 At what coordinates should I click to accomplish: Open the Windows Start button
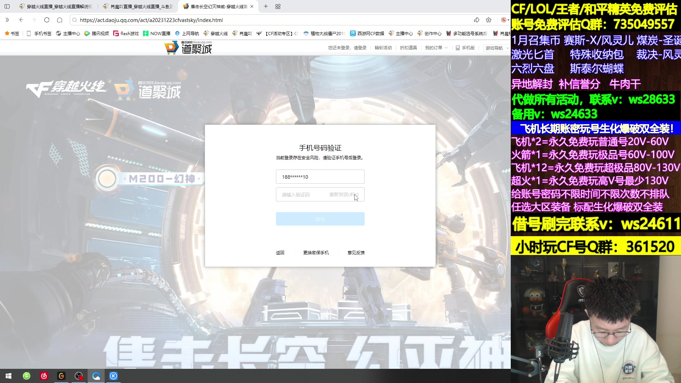coord(9,376)
